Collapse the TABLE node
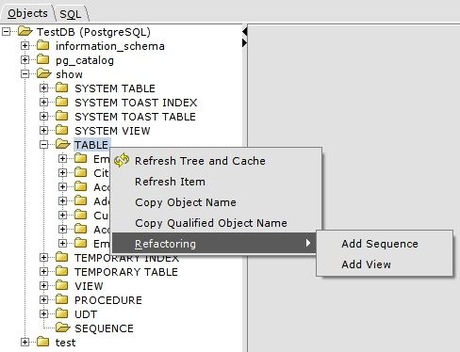 [43, 145]
